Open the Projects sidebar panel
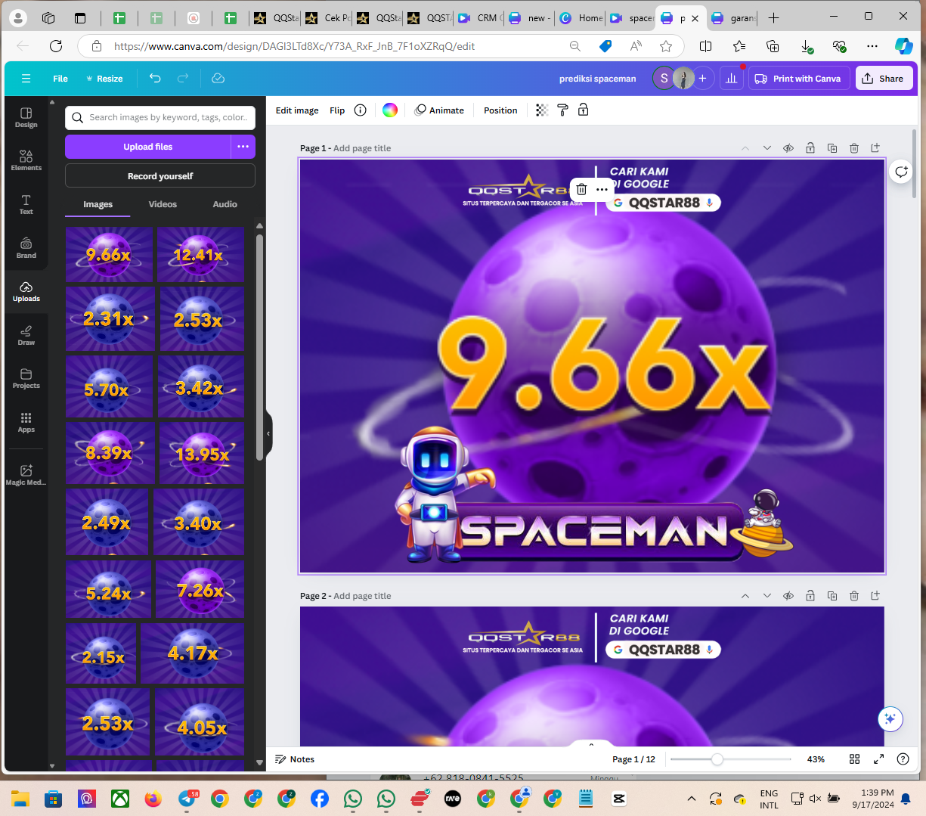926x816 pixels. pyautogui.click(x=26, y=378)
